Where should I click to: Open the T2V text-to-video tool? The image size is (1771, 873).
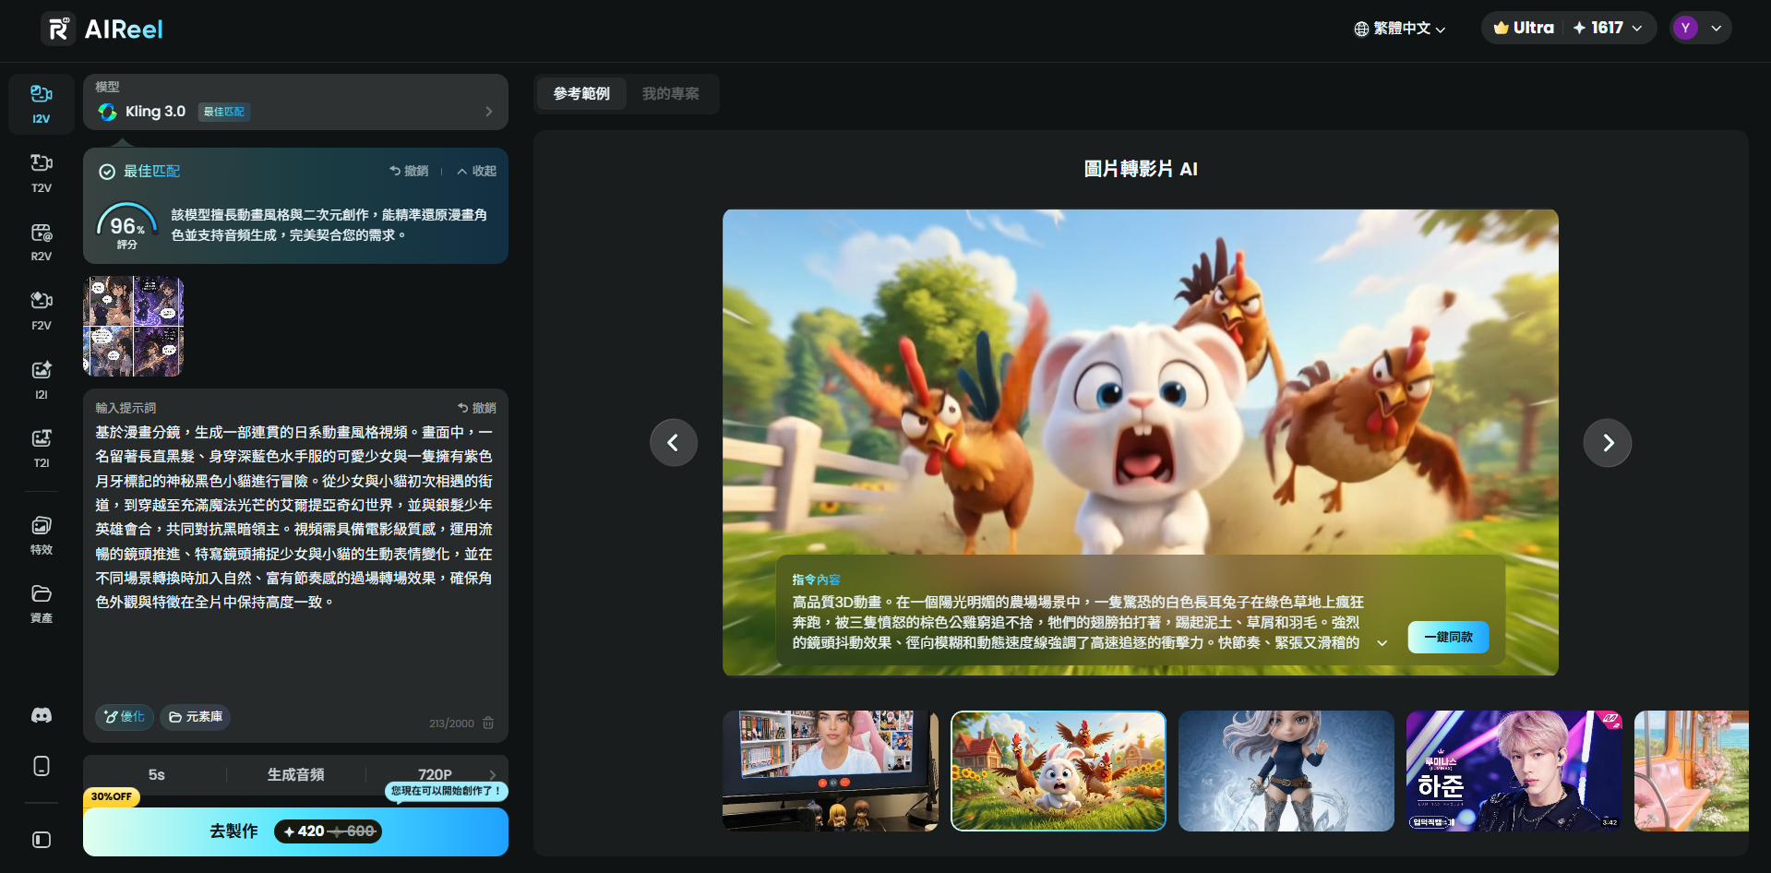coord(42,173)
